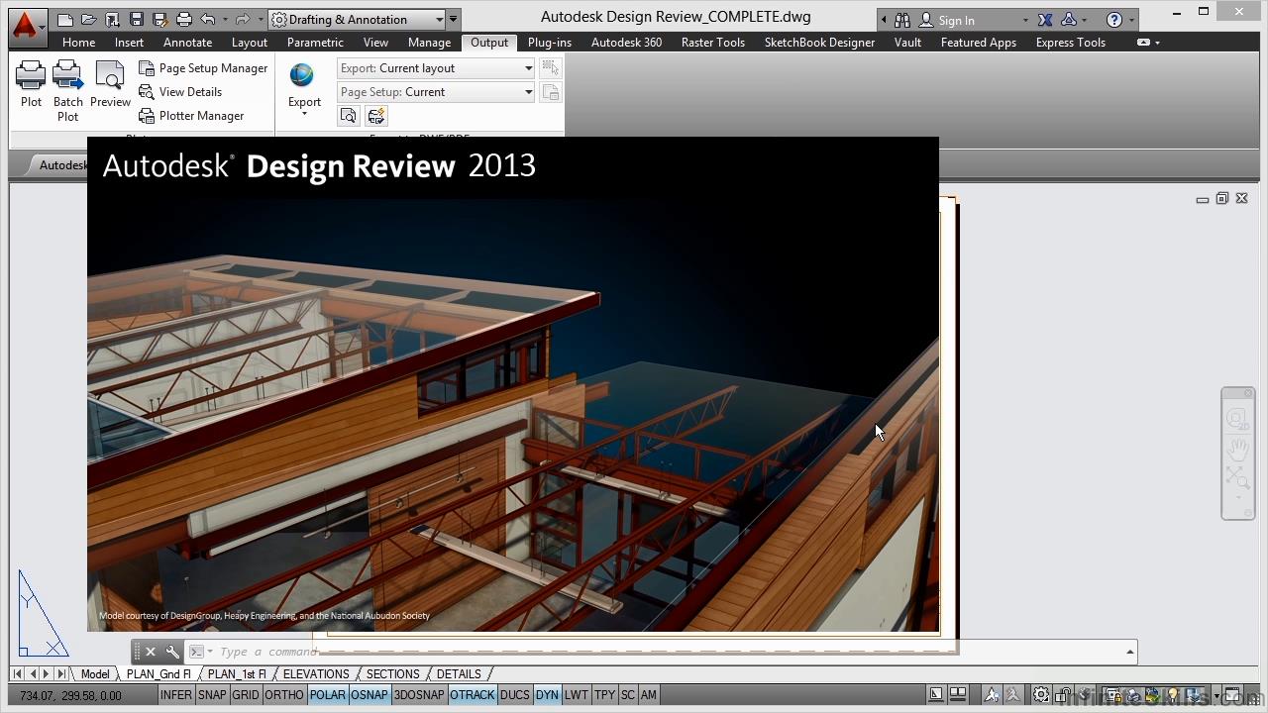Screen dimensions: 1268x713
Task: Toggle ORTHO mode in status bar
Action: coord(284,695)
